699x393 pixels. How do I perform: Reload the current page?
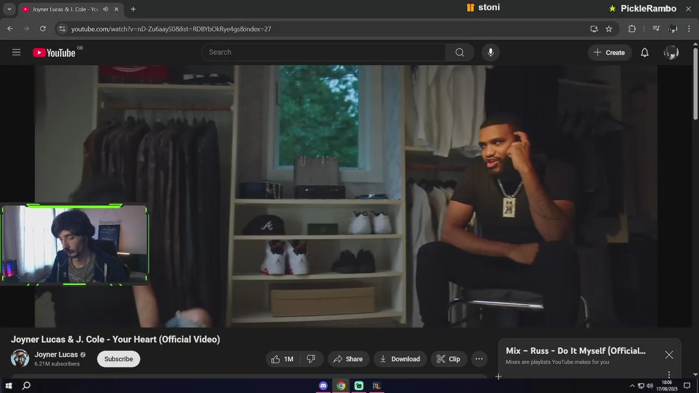click(43, 29)
